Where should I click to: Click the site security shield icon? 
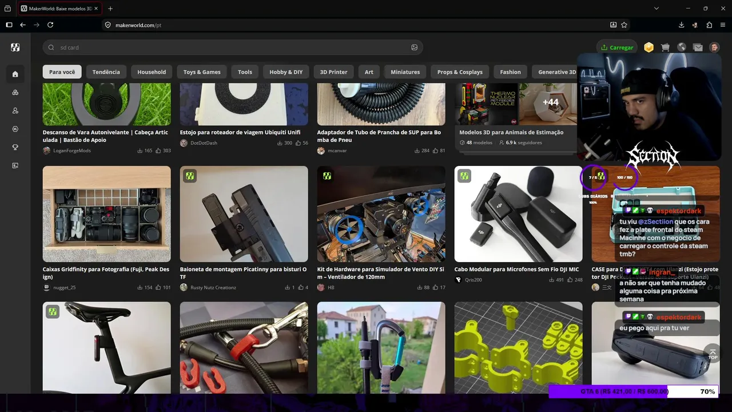coord(108,25)
